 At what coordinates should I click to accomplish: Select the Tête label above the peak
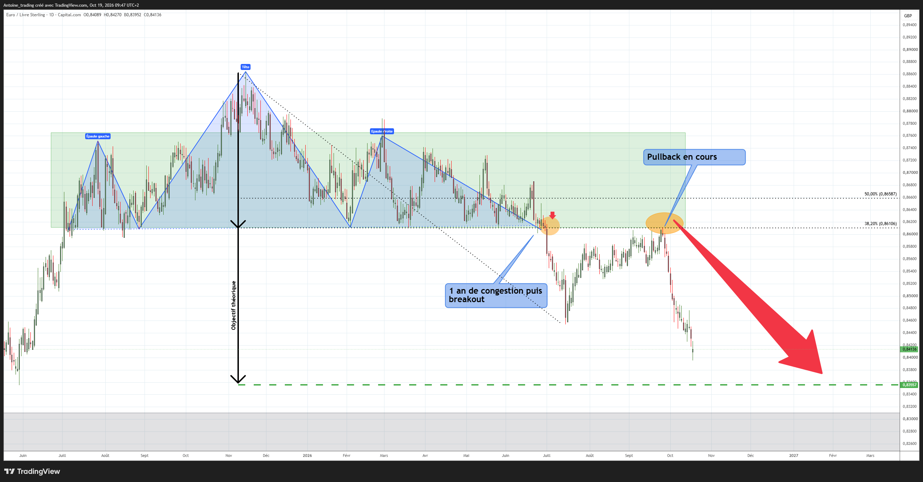click(246, 67)
